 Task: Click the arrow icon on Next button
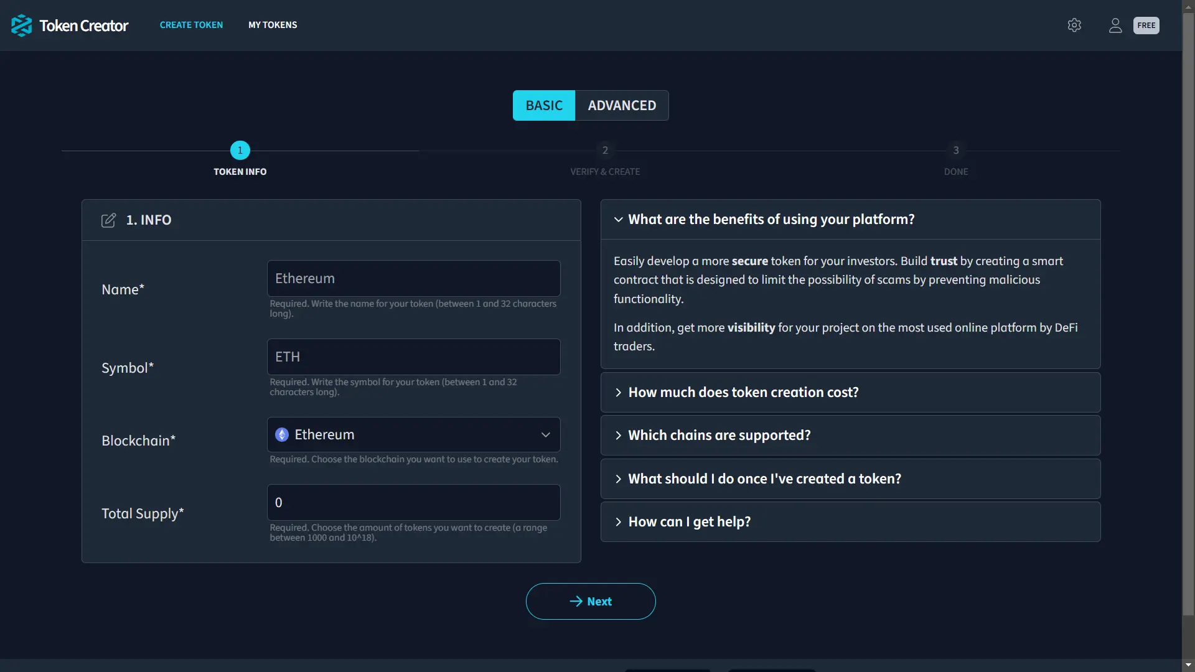575,602
